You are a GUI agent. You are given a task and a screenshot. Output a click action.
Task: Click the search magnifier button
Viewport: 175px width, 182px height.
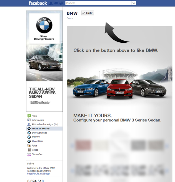point(134,3)
